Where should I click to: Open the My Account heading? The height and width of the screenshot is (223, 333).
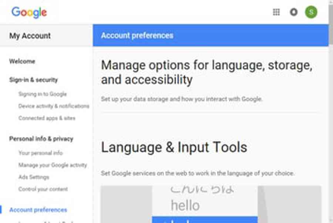30,36
